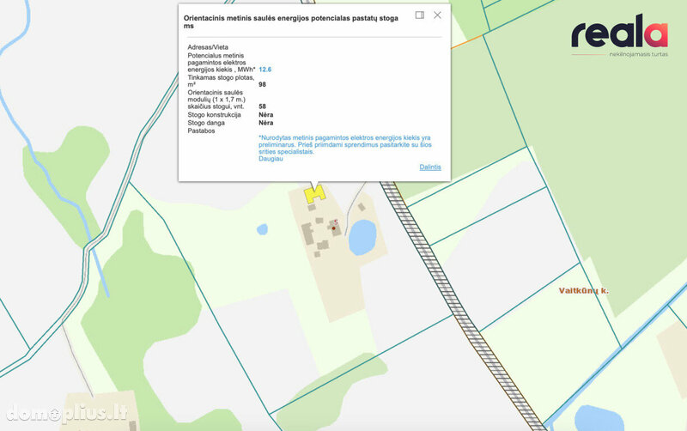
Task: Click the popup title about saulės energijos potencialas
Action: (291, 22)
